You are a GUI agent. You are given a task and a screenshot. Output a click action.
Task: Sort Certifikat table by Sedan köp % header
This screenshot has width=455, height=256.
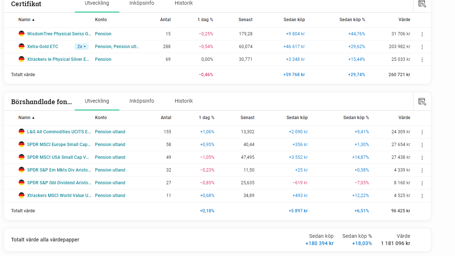coord(352,20)
